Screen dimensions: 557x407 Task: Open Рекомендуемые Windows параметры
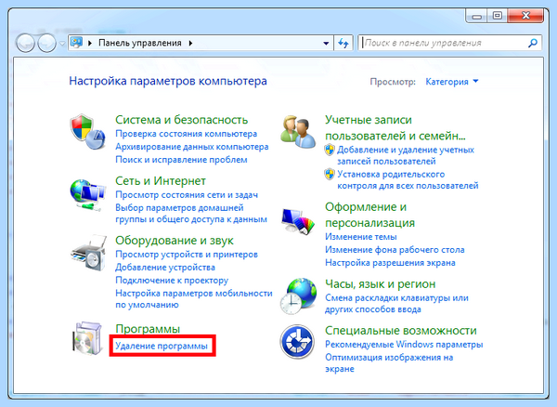coord(404,345)
